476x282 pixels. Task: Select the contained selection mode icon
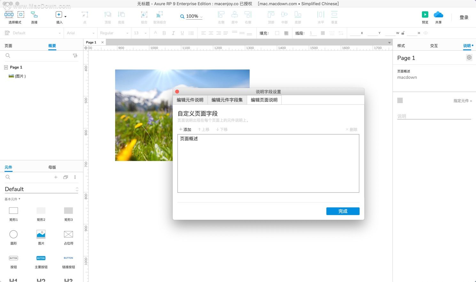21,14
